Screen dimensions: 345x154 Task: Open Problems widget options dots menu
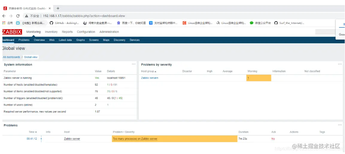340,125
